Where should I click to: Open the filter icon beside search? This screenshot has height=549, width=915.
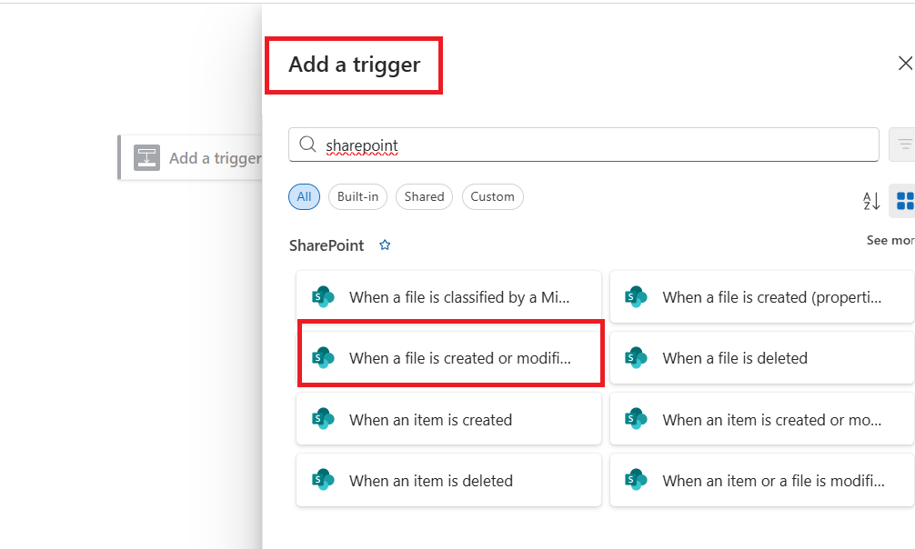click(903, 145)
